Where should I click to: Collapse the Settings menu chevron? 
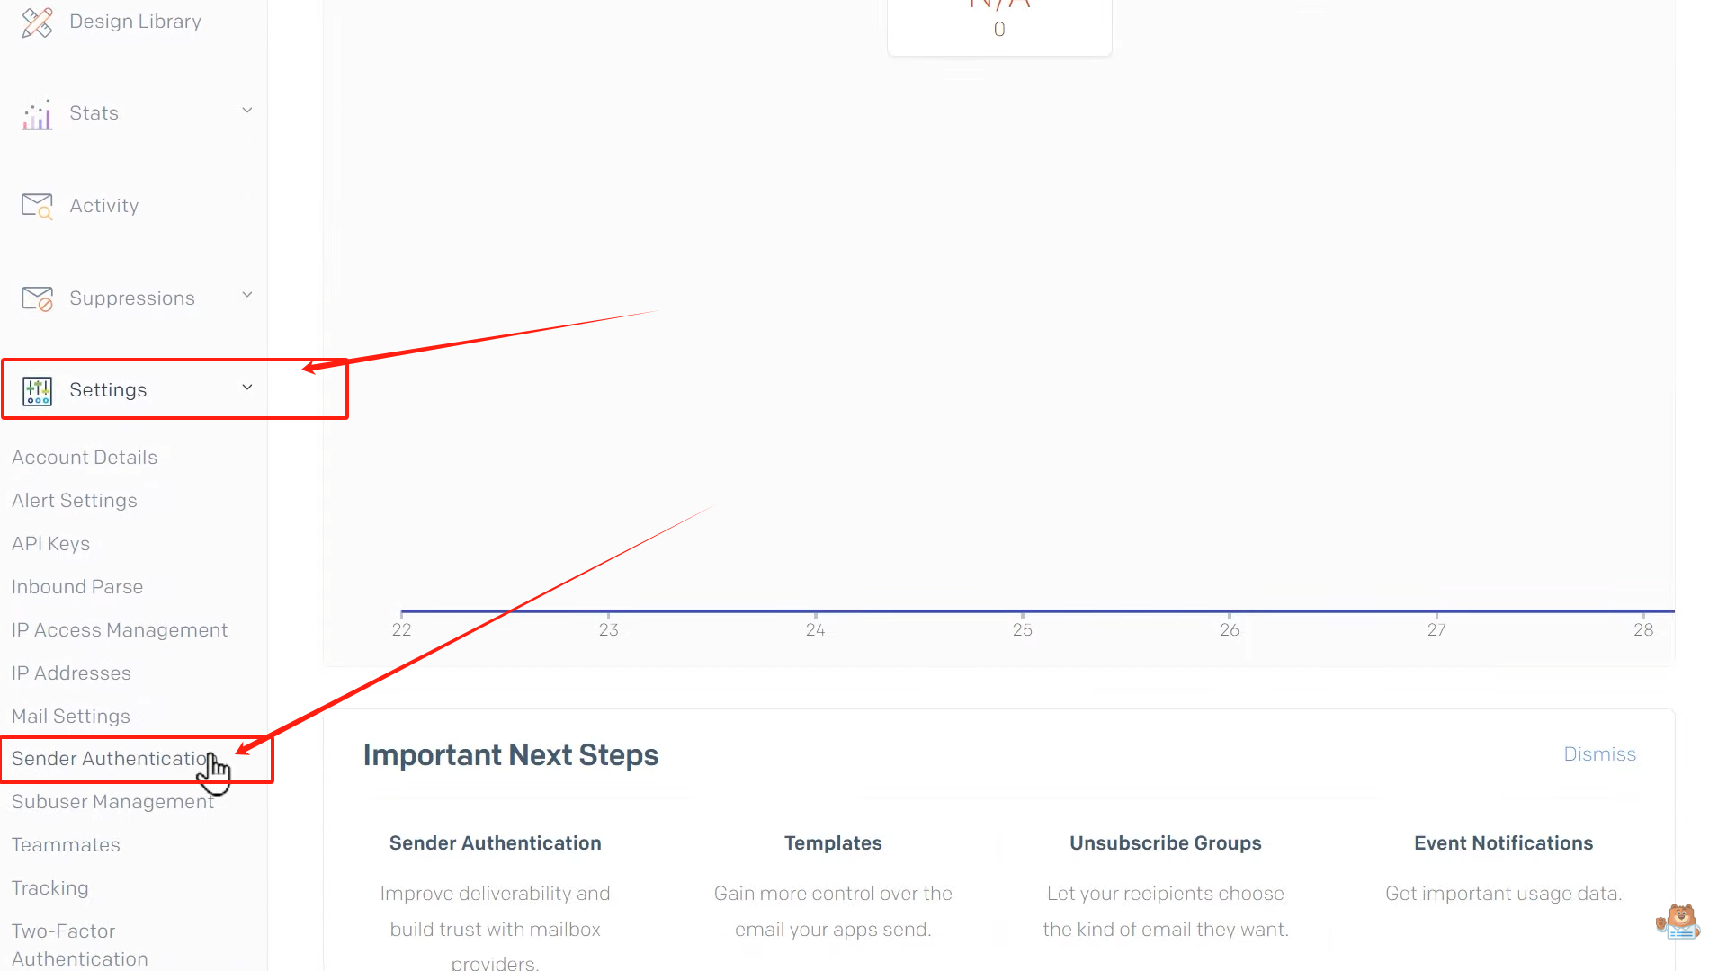[x=247, y=388]
